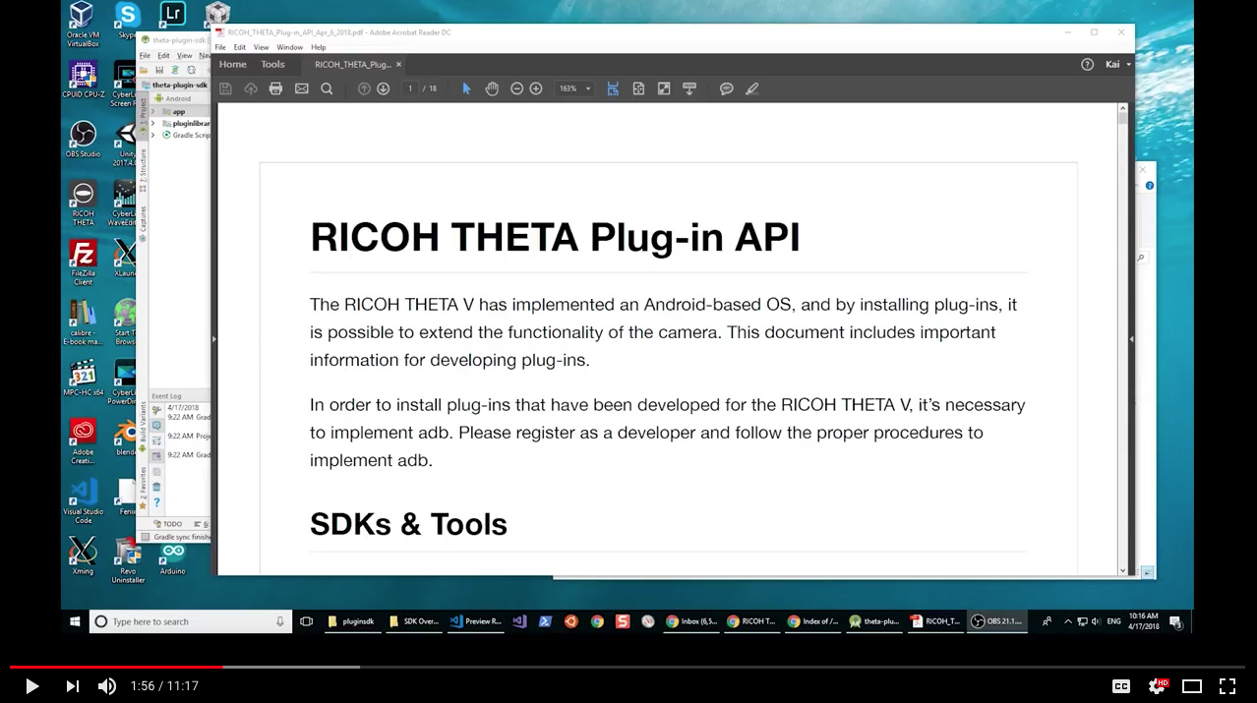
Task: Open Acrobat View menu
Action: pyautogui.click(x=262, y=47)
